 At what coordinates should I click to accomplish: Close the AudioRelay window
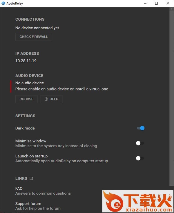168,3
